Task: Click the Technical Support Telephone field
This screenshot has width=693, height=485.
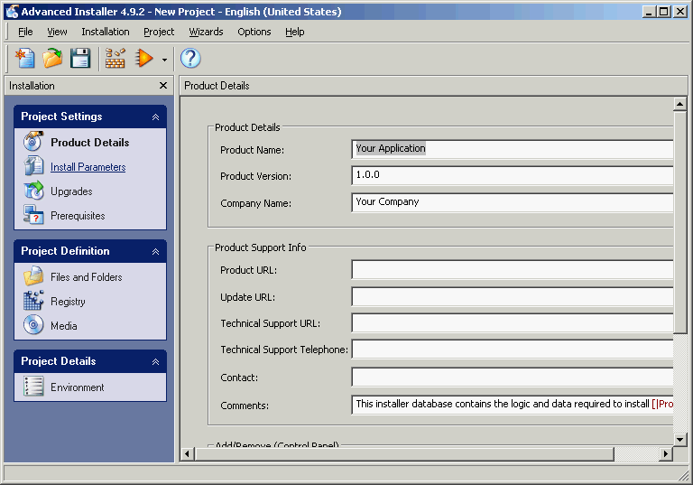Action: tap(513, 350)
